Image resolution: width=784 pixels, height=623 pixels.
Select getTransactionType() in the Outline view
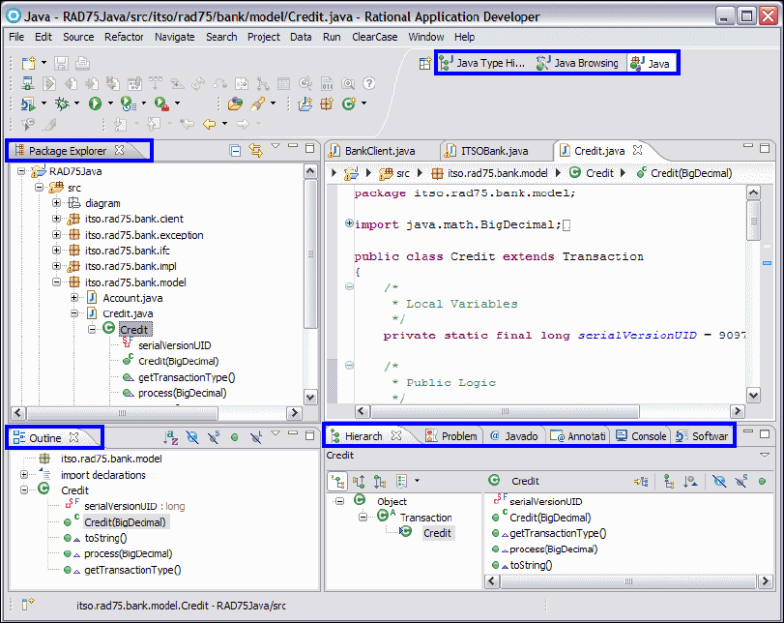(x=132, y=570)
